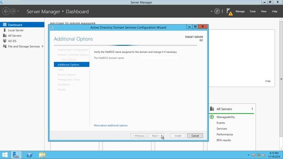This screenshot has width=283, height=159.
Task: Open the View menu
Action: 264,11
